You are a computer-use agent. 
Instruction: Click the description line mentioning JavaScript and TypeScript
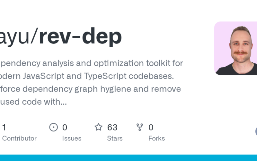click(87, 76)
